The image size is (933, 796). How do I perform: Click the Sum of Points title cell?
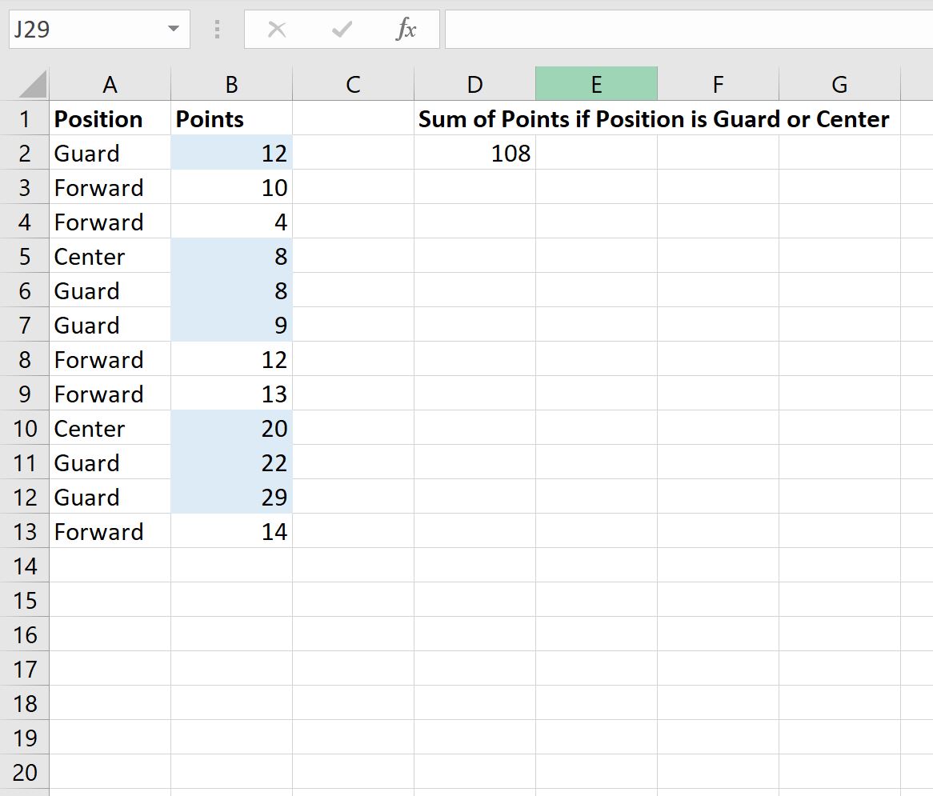pos(653,118)
